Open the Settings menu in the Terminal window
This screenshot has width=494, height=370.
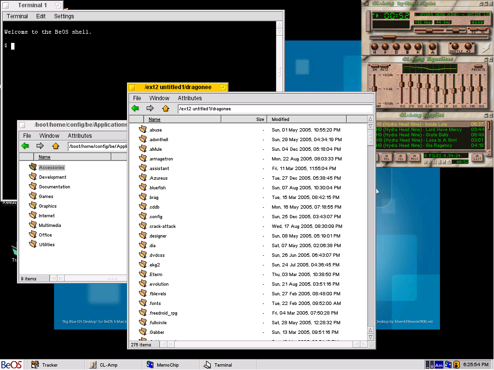(64, 16)
